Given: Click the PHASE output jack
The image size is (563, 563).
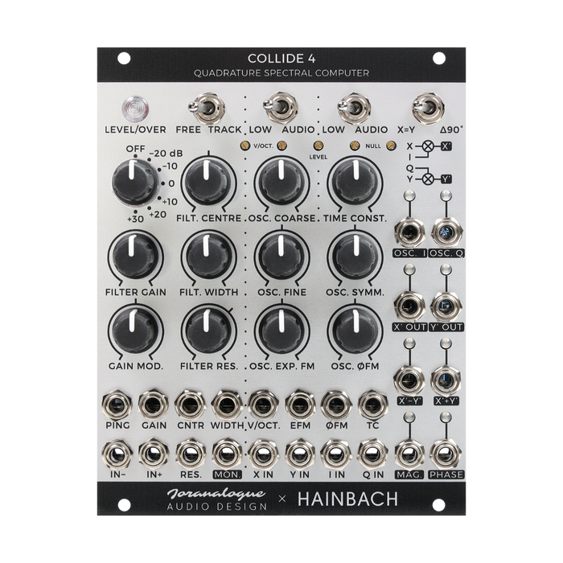Looking at the screenshot, I should [x=446, y=454].
